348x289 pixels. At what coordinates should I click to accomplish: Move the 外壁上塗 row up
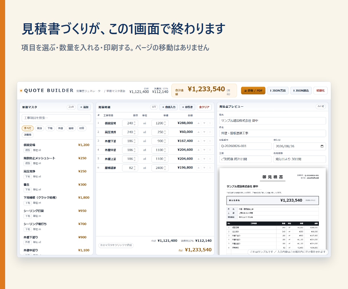tap(199, 159)
